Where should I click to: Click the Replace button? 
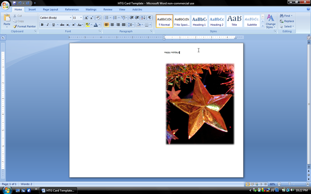287,21
